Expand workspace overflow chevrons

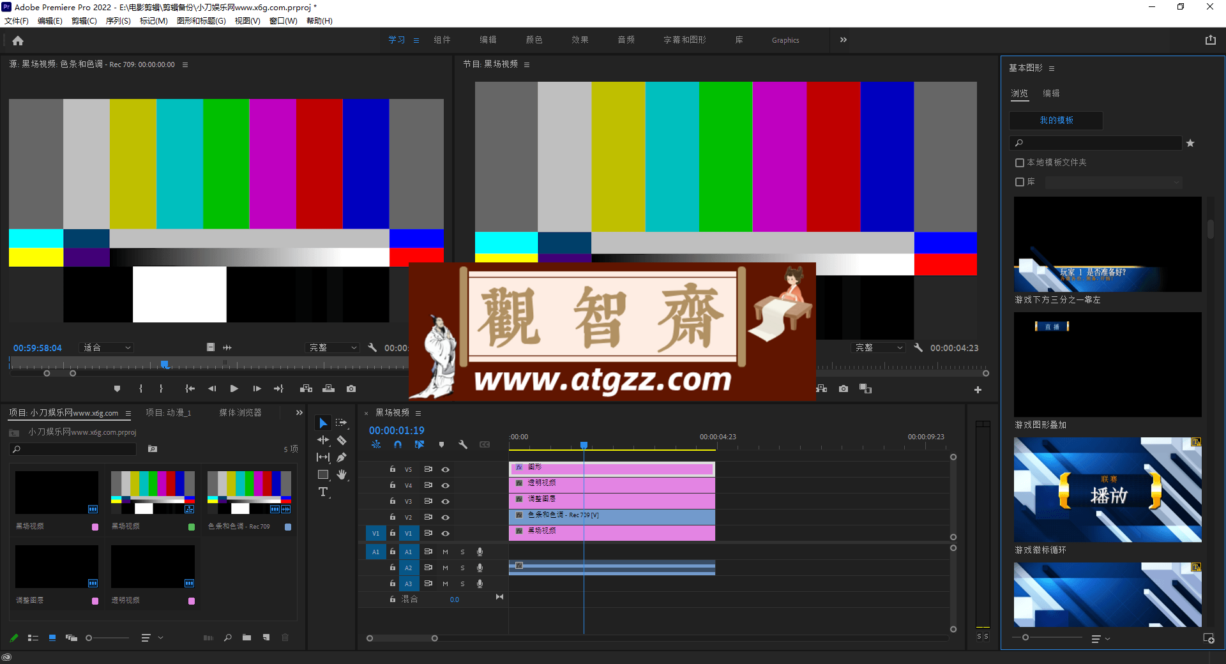tap(843, 40)
